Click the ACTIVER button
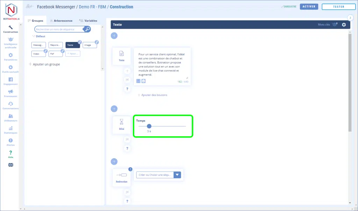Image resolution: width=358 pixels, height=211 pixels. [x=309, y=7]
